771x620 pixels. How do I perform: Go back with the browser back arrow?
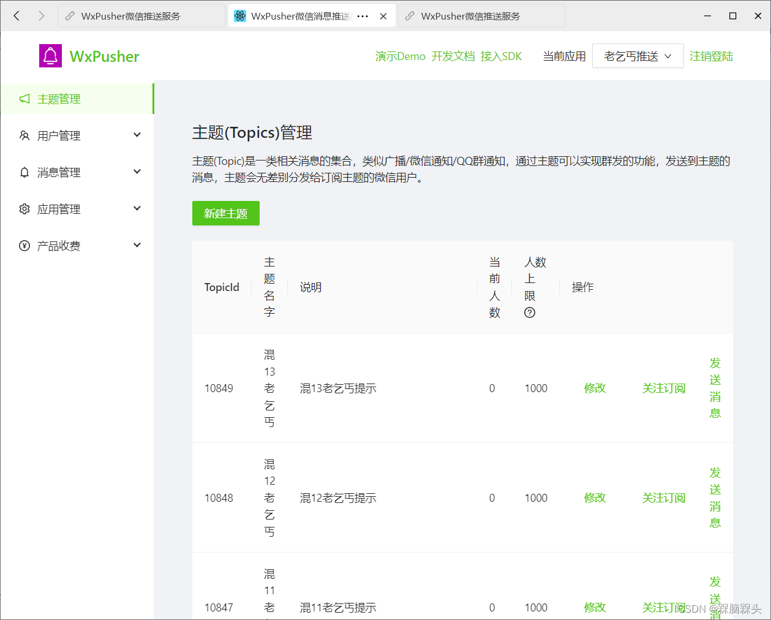17,16
